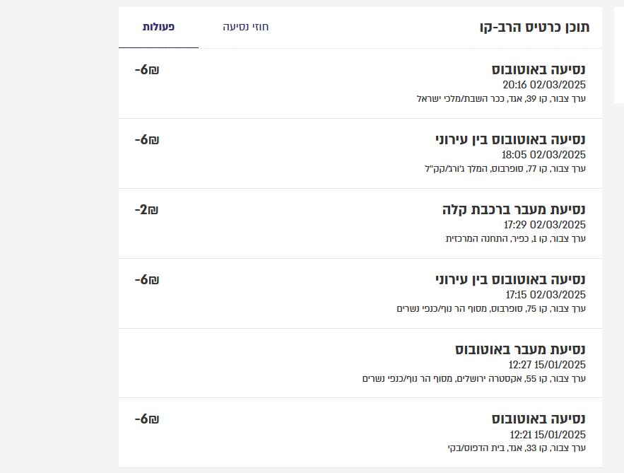
Task: Select the intercity bus ride title at 18:05
Action: [x=510, y=139]
